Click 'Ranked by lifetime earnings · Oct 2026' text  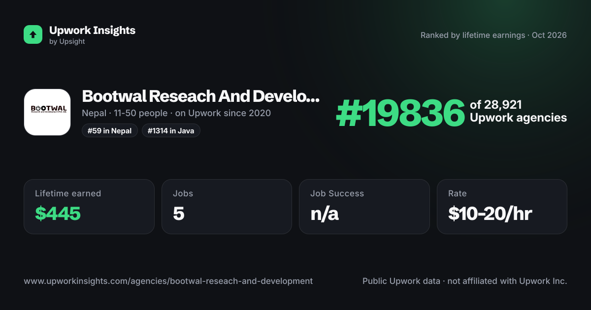pyautogui.click(x=493, y=35)
